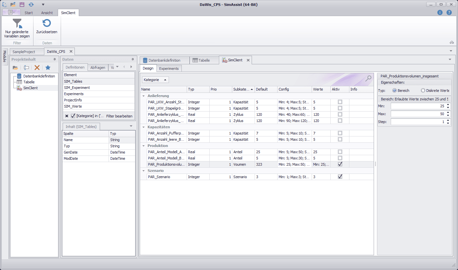Screen dimensions: 458x270
Task: Click the Zurücksetzen reset icon
Action: click(47, 23)
